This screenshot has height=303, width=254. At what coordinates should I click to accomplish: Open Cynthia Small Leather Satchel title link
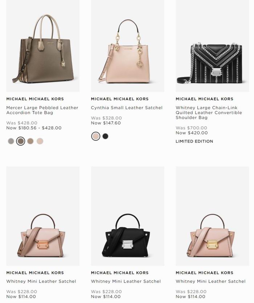[x=127, y=108]
